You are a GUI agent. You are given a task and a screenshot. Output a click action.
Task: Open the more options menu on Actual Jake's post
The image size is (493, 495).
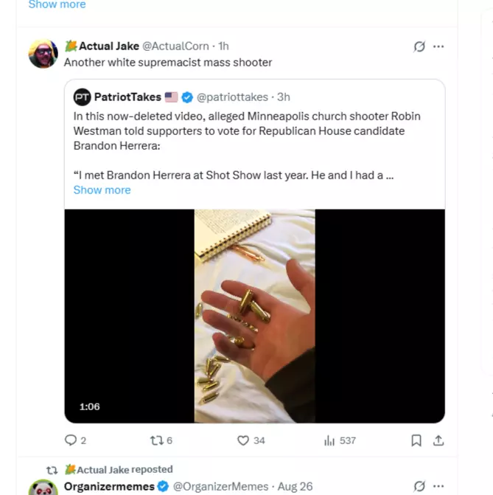point(438,46)
